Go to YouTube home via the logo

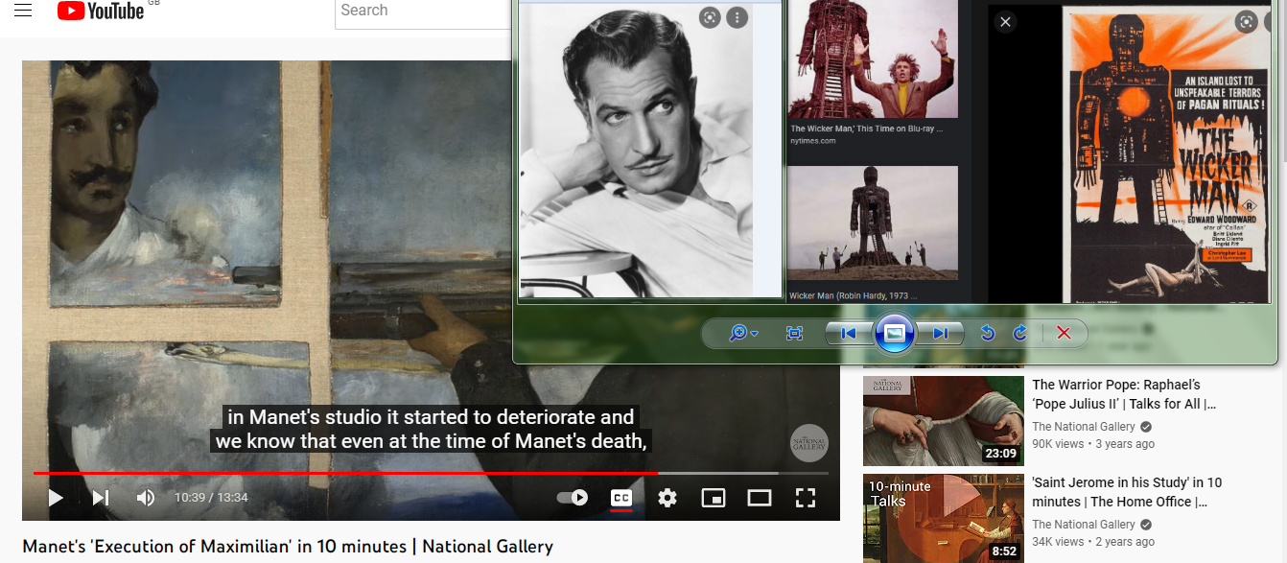(101, 11)
